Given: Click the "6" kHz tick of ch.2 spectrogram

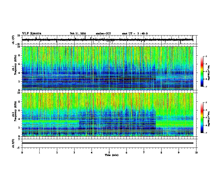Looking at the screenshot, I should tap(20, 110).
